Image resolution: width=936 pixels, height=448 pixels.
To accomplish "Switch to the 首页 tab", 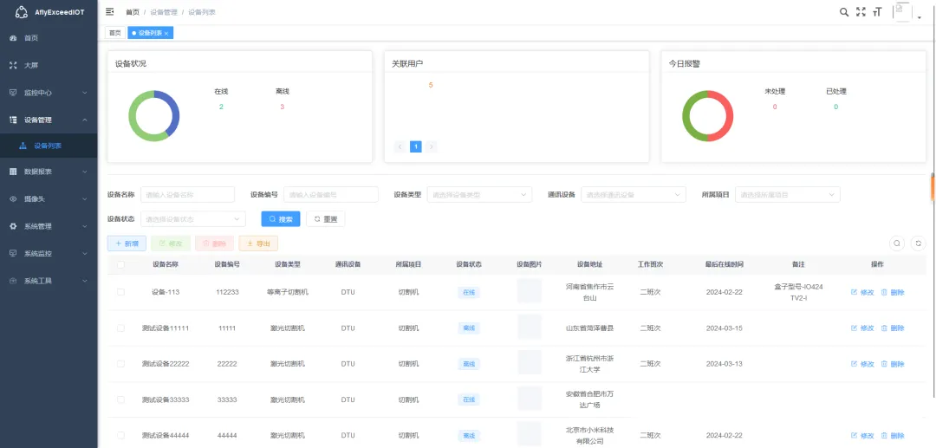I will pyautogui.click(x=114, y=33).
